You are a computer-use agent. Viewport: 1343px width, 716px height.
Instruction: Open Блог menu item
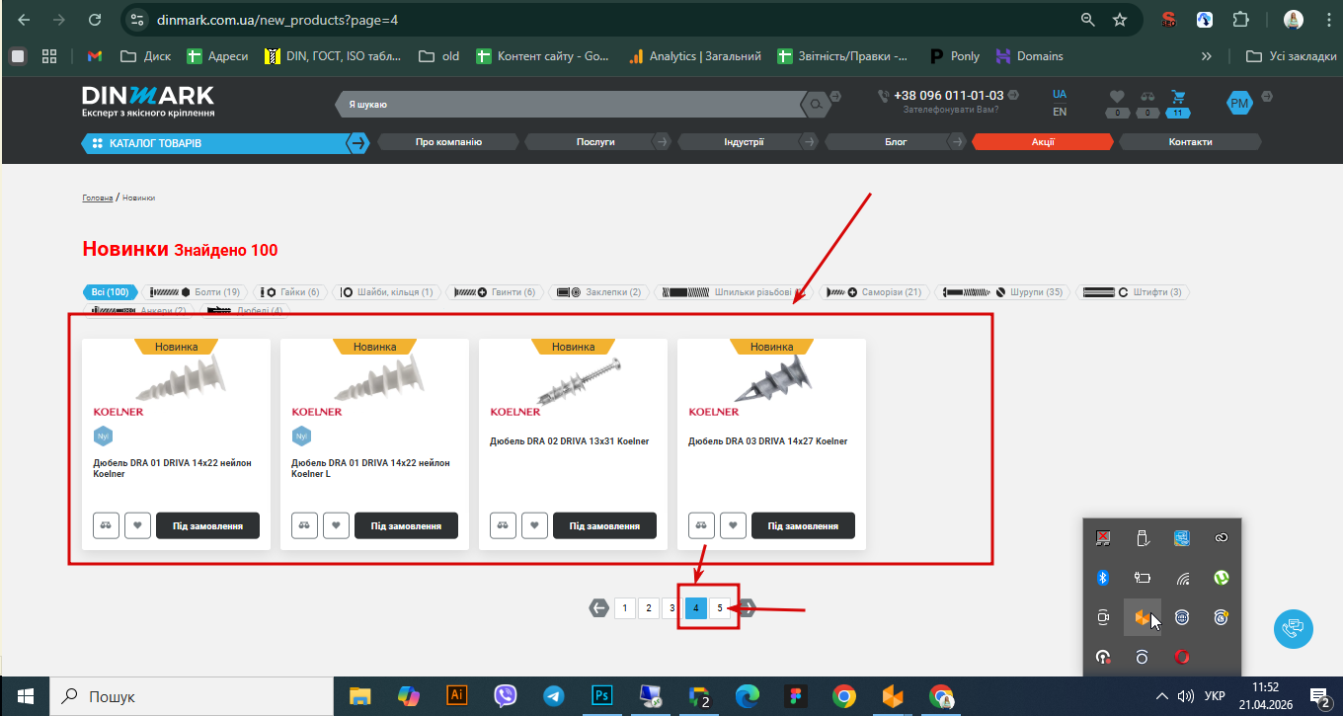point(896,142)
